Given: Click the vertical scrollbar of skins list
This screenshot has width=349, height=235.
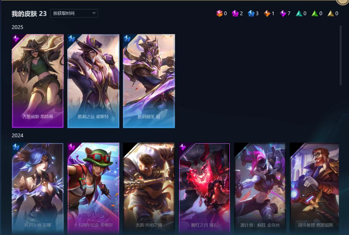Looking at the screenshot, I should (x=341, y=55).
